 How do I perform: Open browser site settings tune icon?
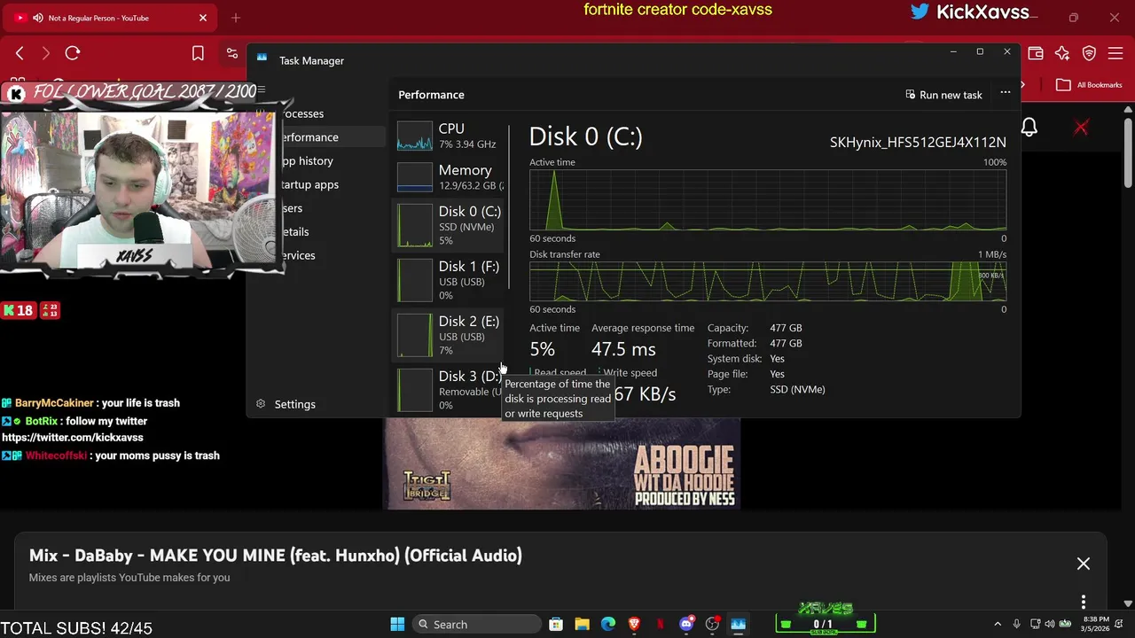231,53
